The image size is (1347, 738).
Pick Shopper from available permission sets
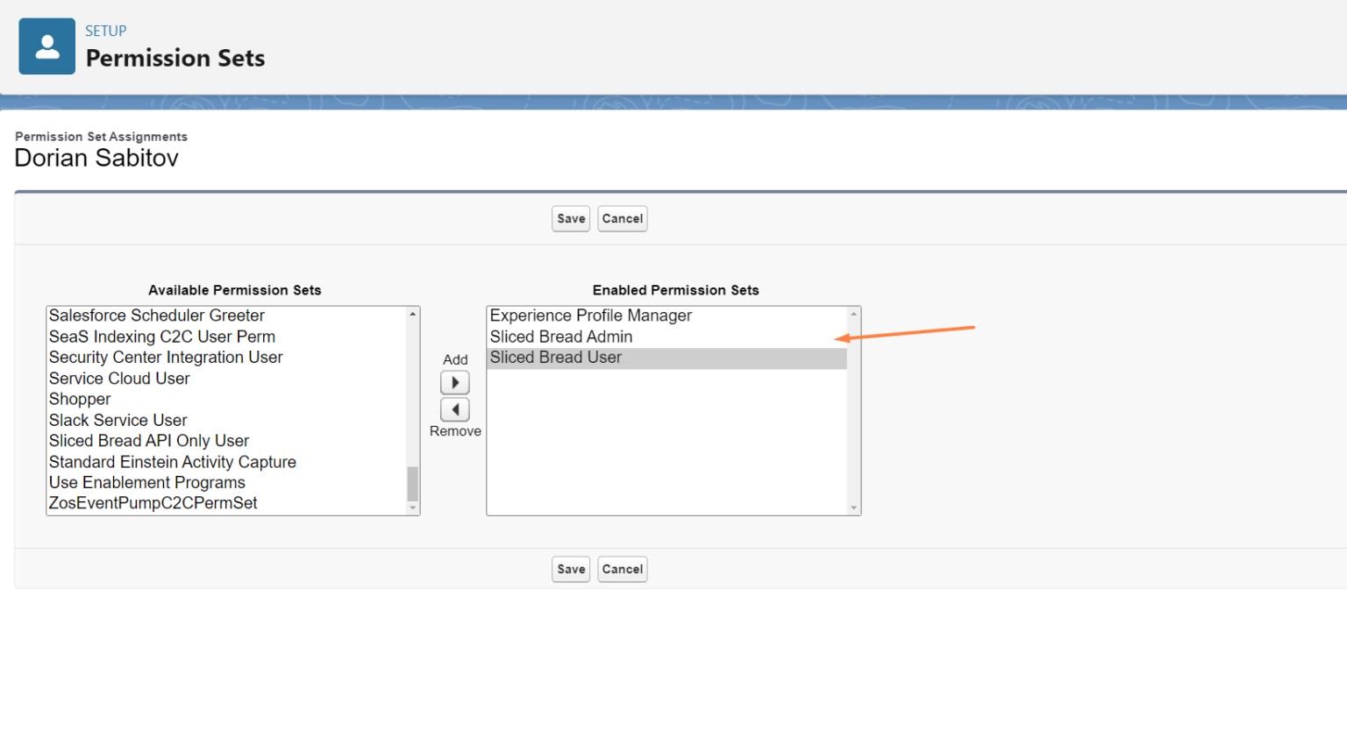coord(80,399)
